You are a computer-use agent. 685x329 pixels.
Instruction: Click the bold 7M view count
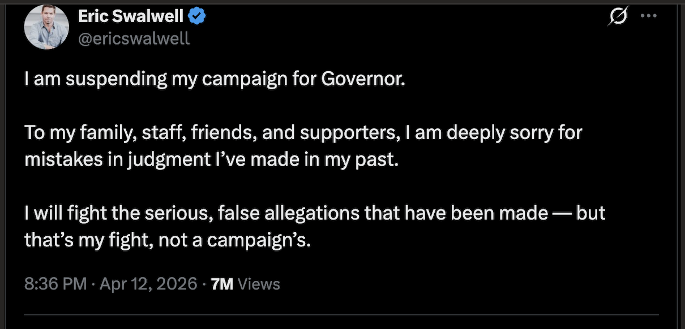click(x=222, y=284)
